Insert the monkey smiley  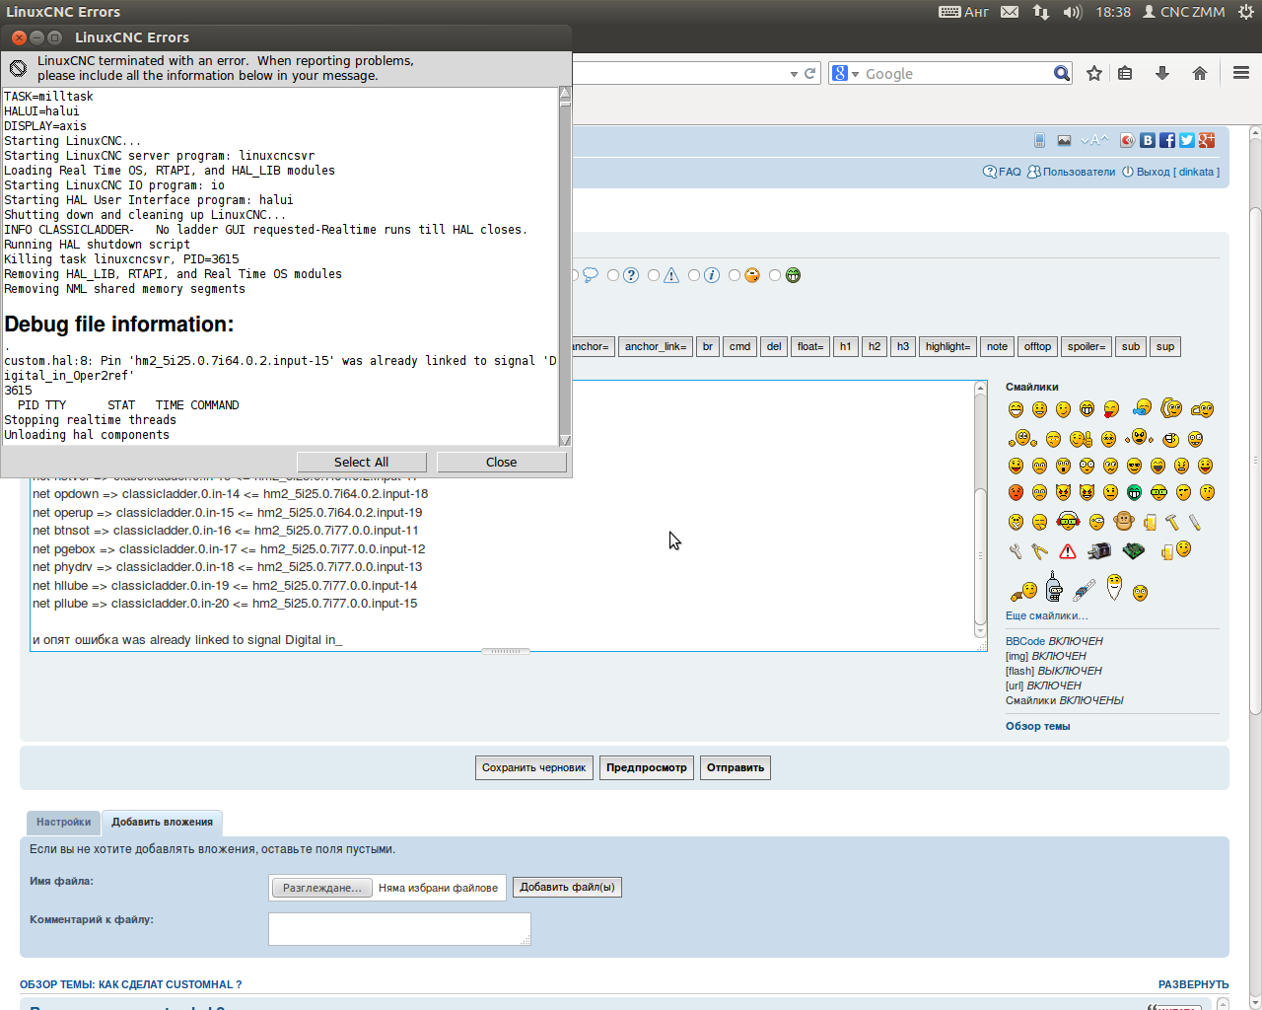[x=1123, y=522]
